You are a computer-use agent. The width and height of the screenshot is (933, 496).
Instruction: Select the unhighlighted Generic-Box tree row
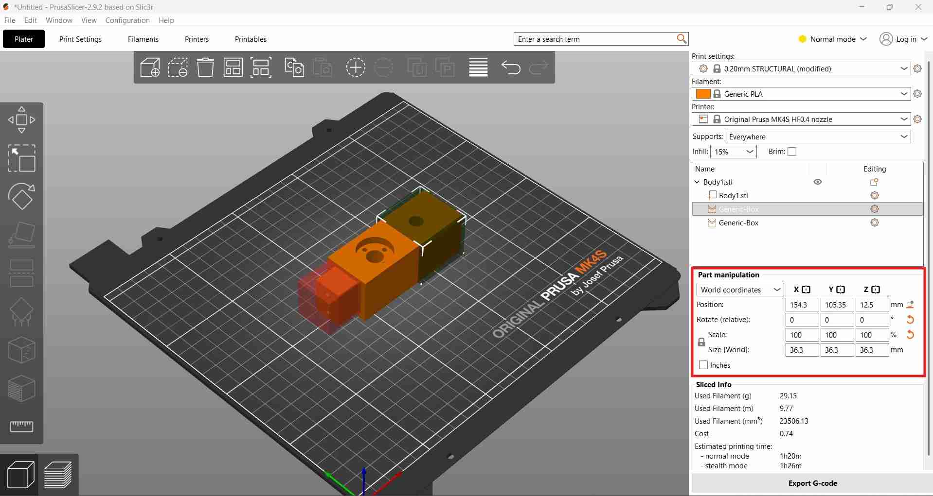click(x=807, y=222)
